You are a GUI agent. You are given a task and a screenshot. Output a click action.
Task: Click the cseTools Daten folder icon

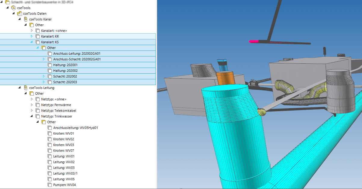click(x=19, y=14)
